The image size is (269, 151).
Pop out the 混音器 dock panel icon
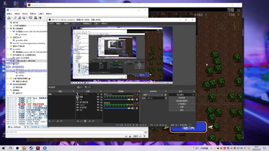139,91
